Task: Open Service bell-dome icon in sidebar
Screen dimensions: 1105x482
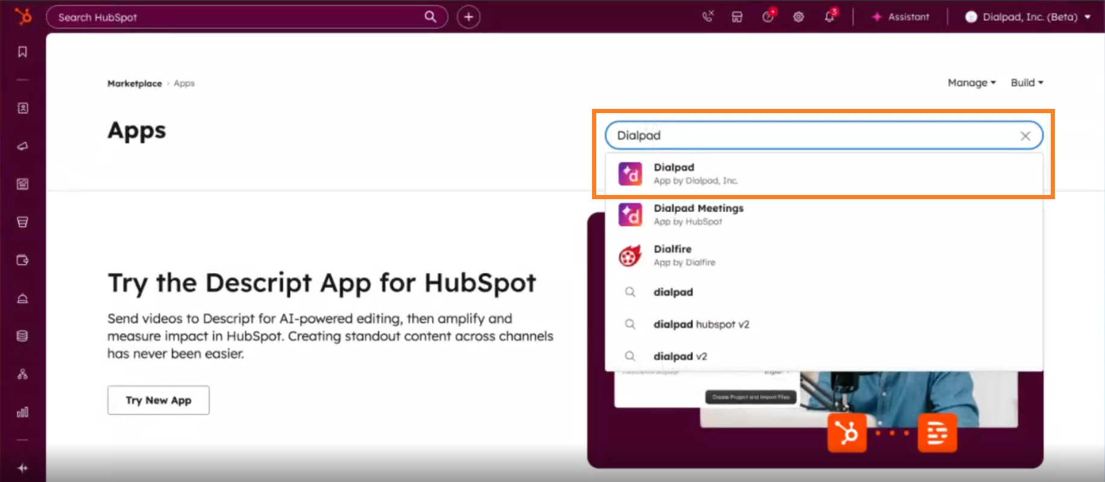Action: pos(22,298)
